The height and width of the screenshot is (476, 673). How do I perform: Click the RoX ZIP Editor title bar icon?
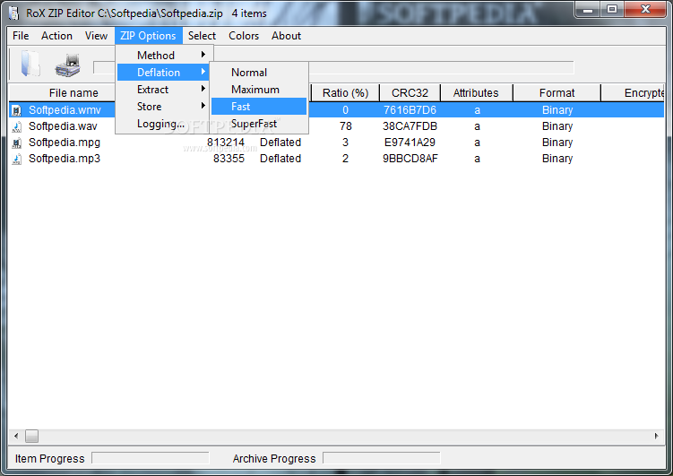[13, 13]
